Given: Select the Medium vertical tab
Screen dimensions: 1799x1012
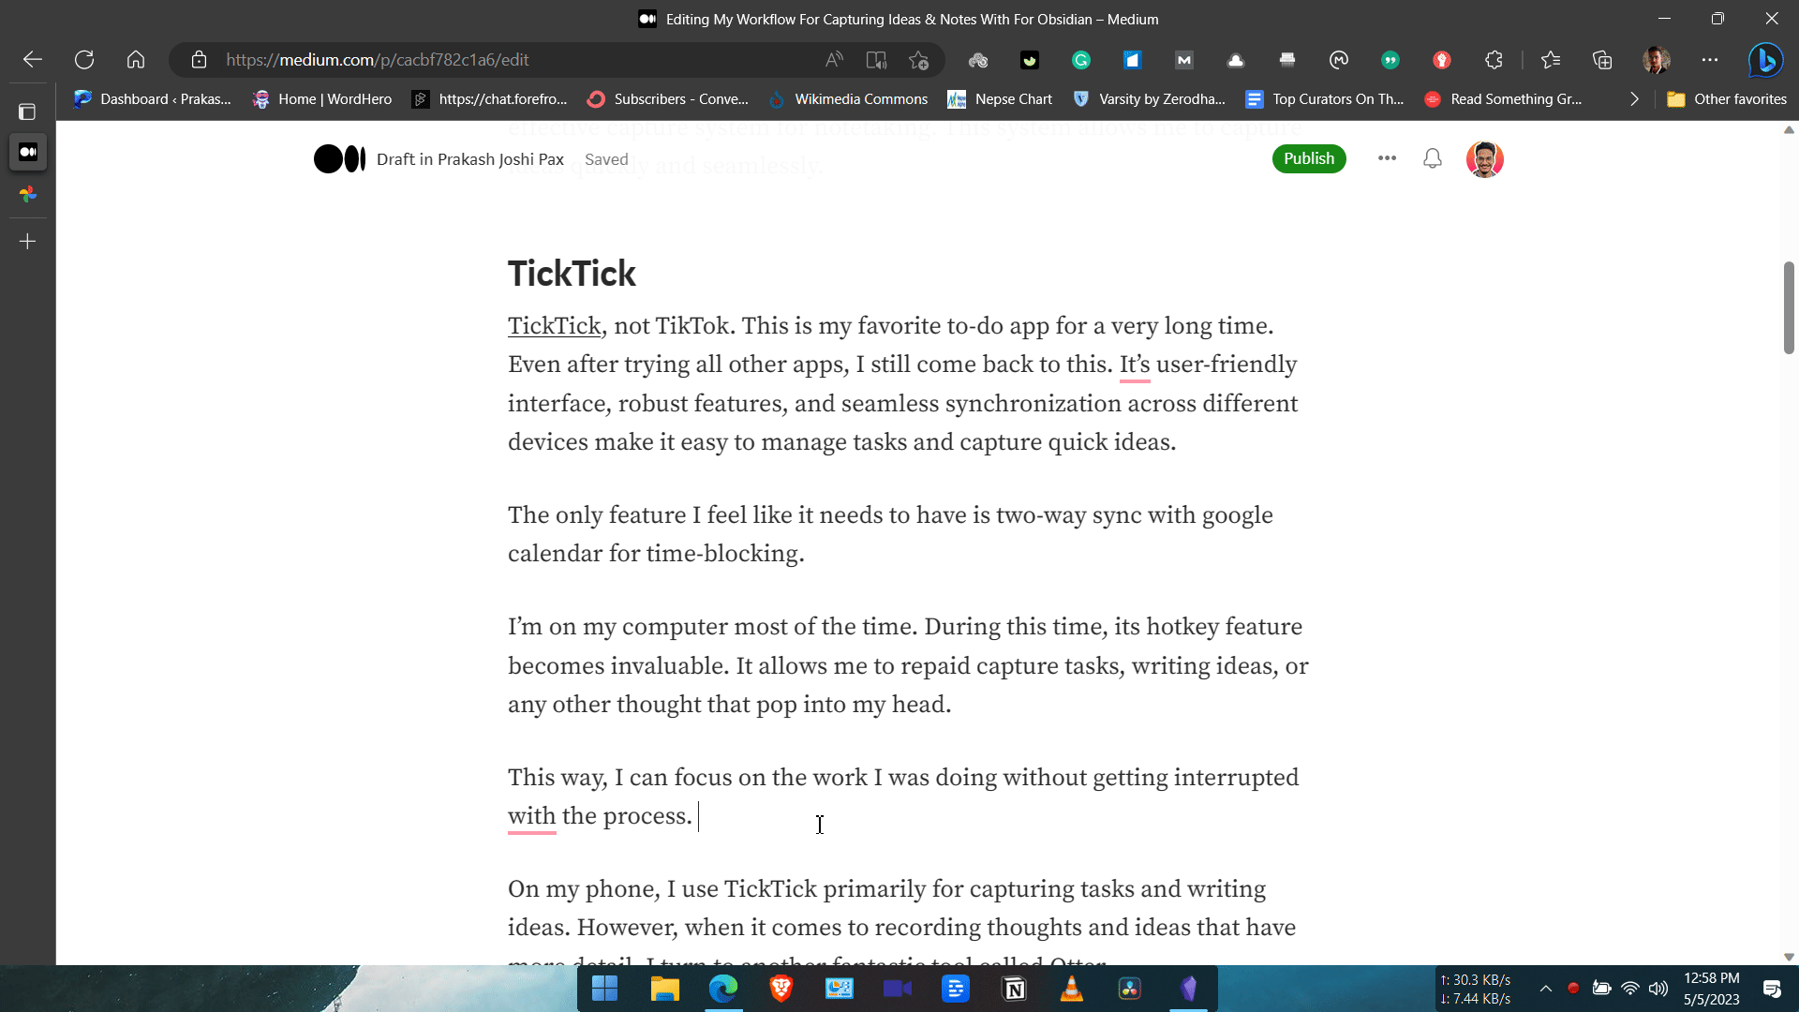Looking at the screenshot, I should (28, 152).
